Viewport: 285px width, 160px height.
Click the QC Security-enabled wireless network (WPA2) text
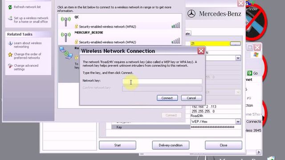pyautogui.click(x=108, y=27)
